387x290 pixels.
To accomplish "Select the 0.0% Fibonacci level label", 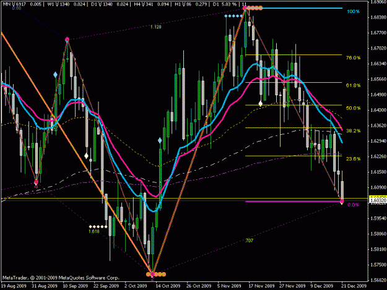I will tap(353, 205).
